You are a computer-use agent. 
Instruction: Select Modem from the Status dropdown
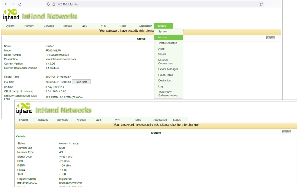click(163, 37)
